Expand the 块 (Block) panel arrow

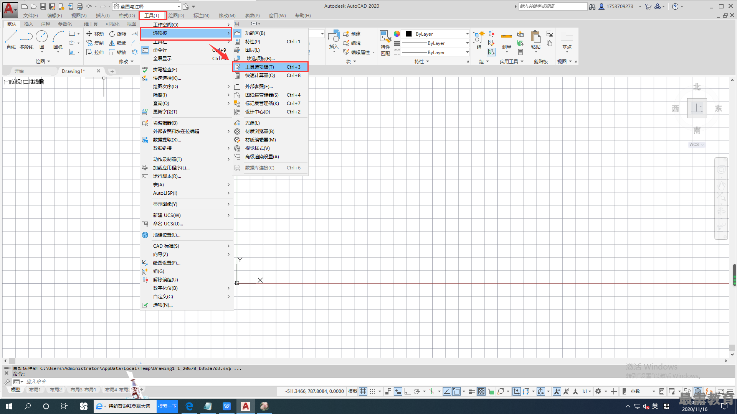pyautogui.click(x=355, y=61)
